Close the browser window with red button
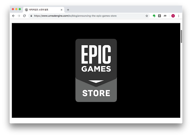The width and height of the screenshot is (192, 137). [x=13, y=9]
